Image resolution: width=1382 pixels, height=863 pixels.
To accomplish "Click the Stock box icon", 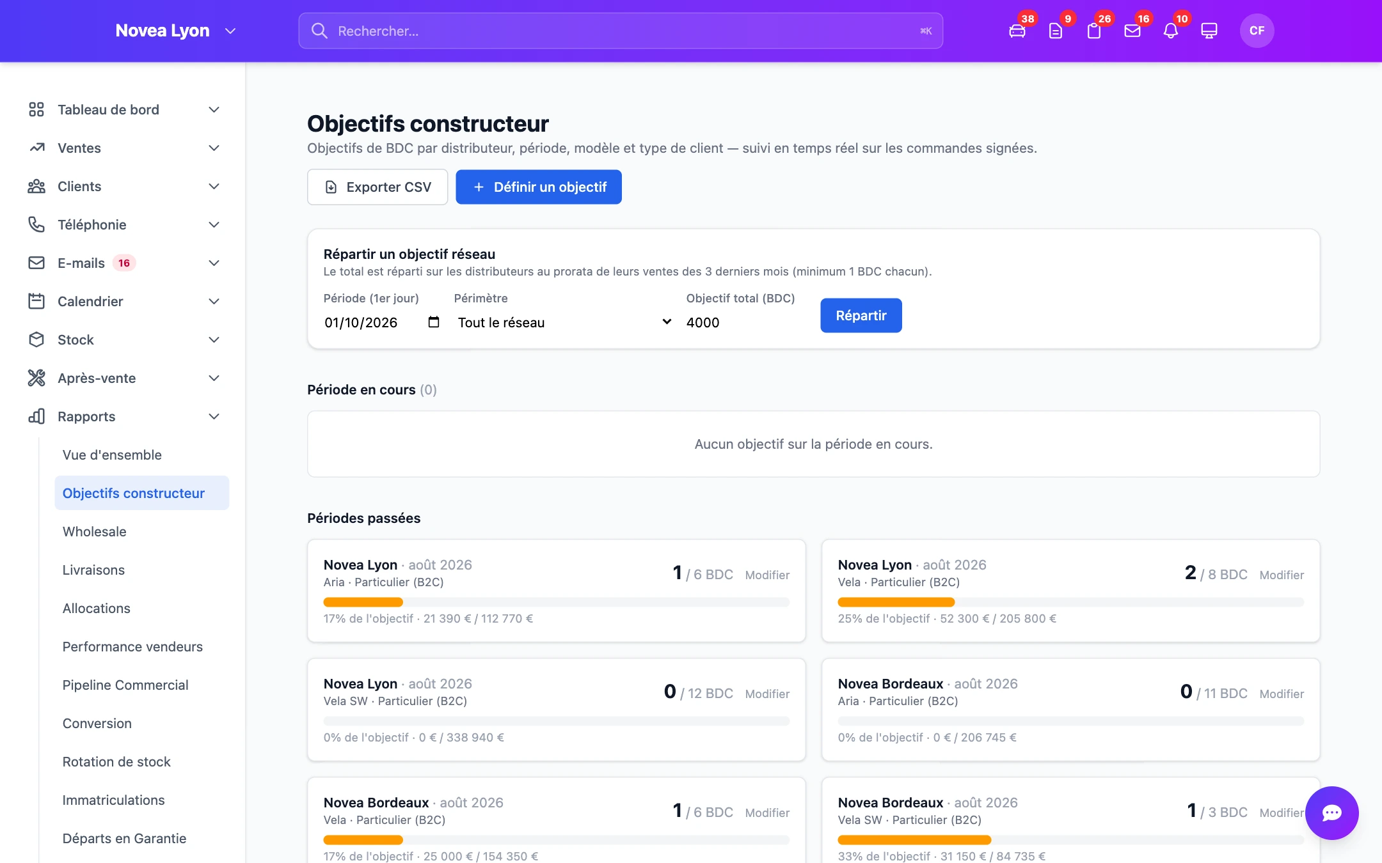I will click(x=36, y=339).
